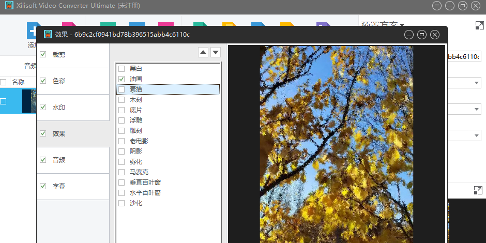
Task: Open main window menu icon in title bar
Action: click(437, 6)
